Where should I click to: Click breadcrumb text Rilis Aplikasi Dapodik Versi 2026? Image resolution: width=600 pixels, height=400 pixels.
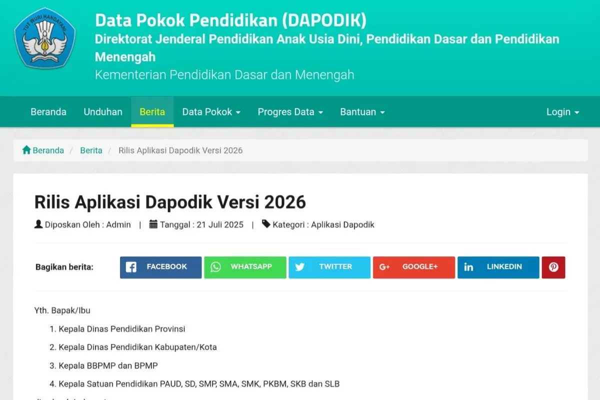[x=180, y=150]
